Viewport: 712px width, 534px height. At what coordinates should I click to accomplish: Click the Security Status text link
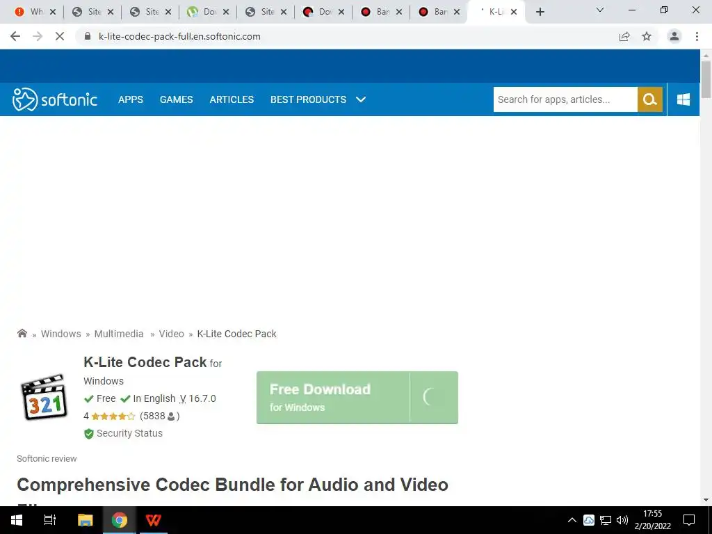(x=129, y=433)
